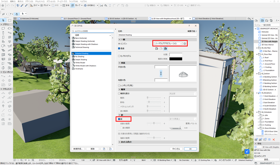
Task: Click the chain link between sky and ground colors
Action: (161, 74)
